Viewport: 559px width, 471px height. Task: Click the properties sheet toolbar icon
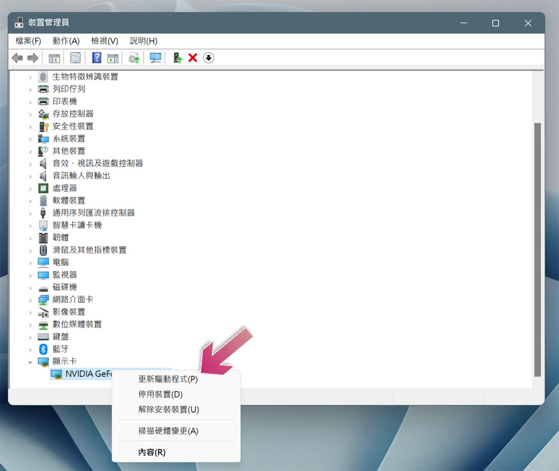75,58
